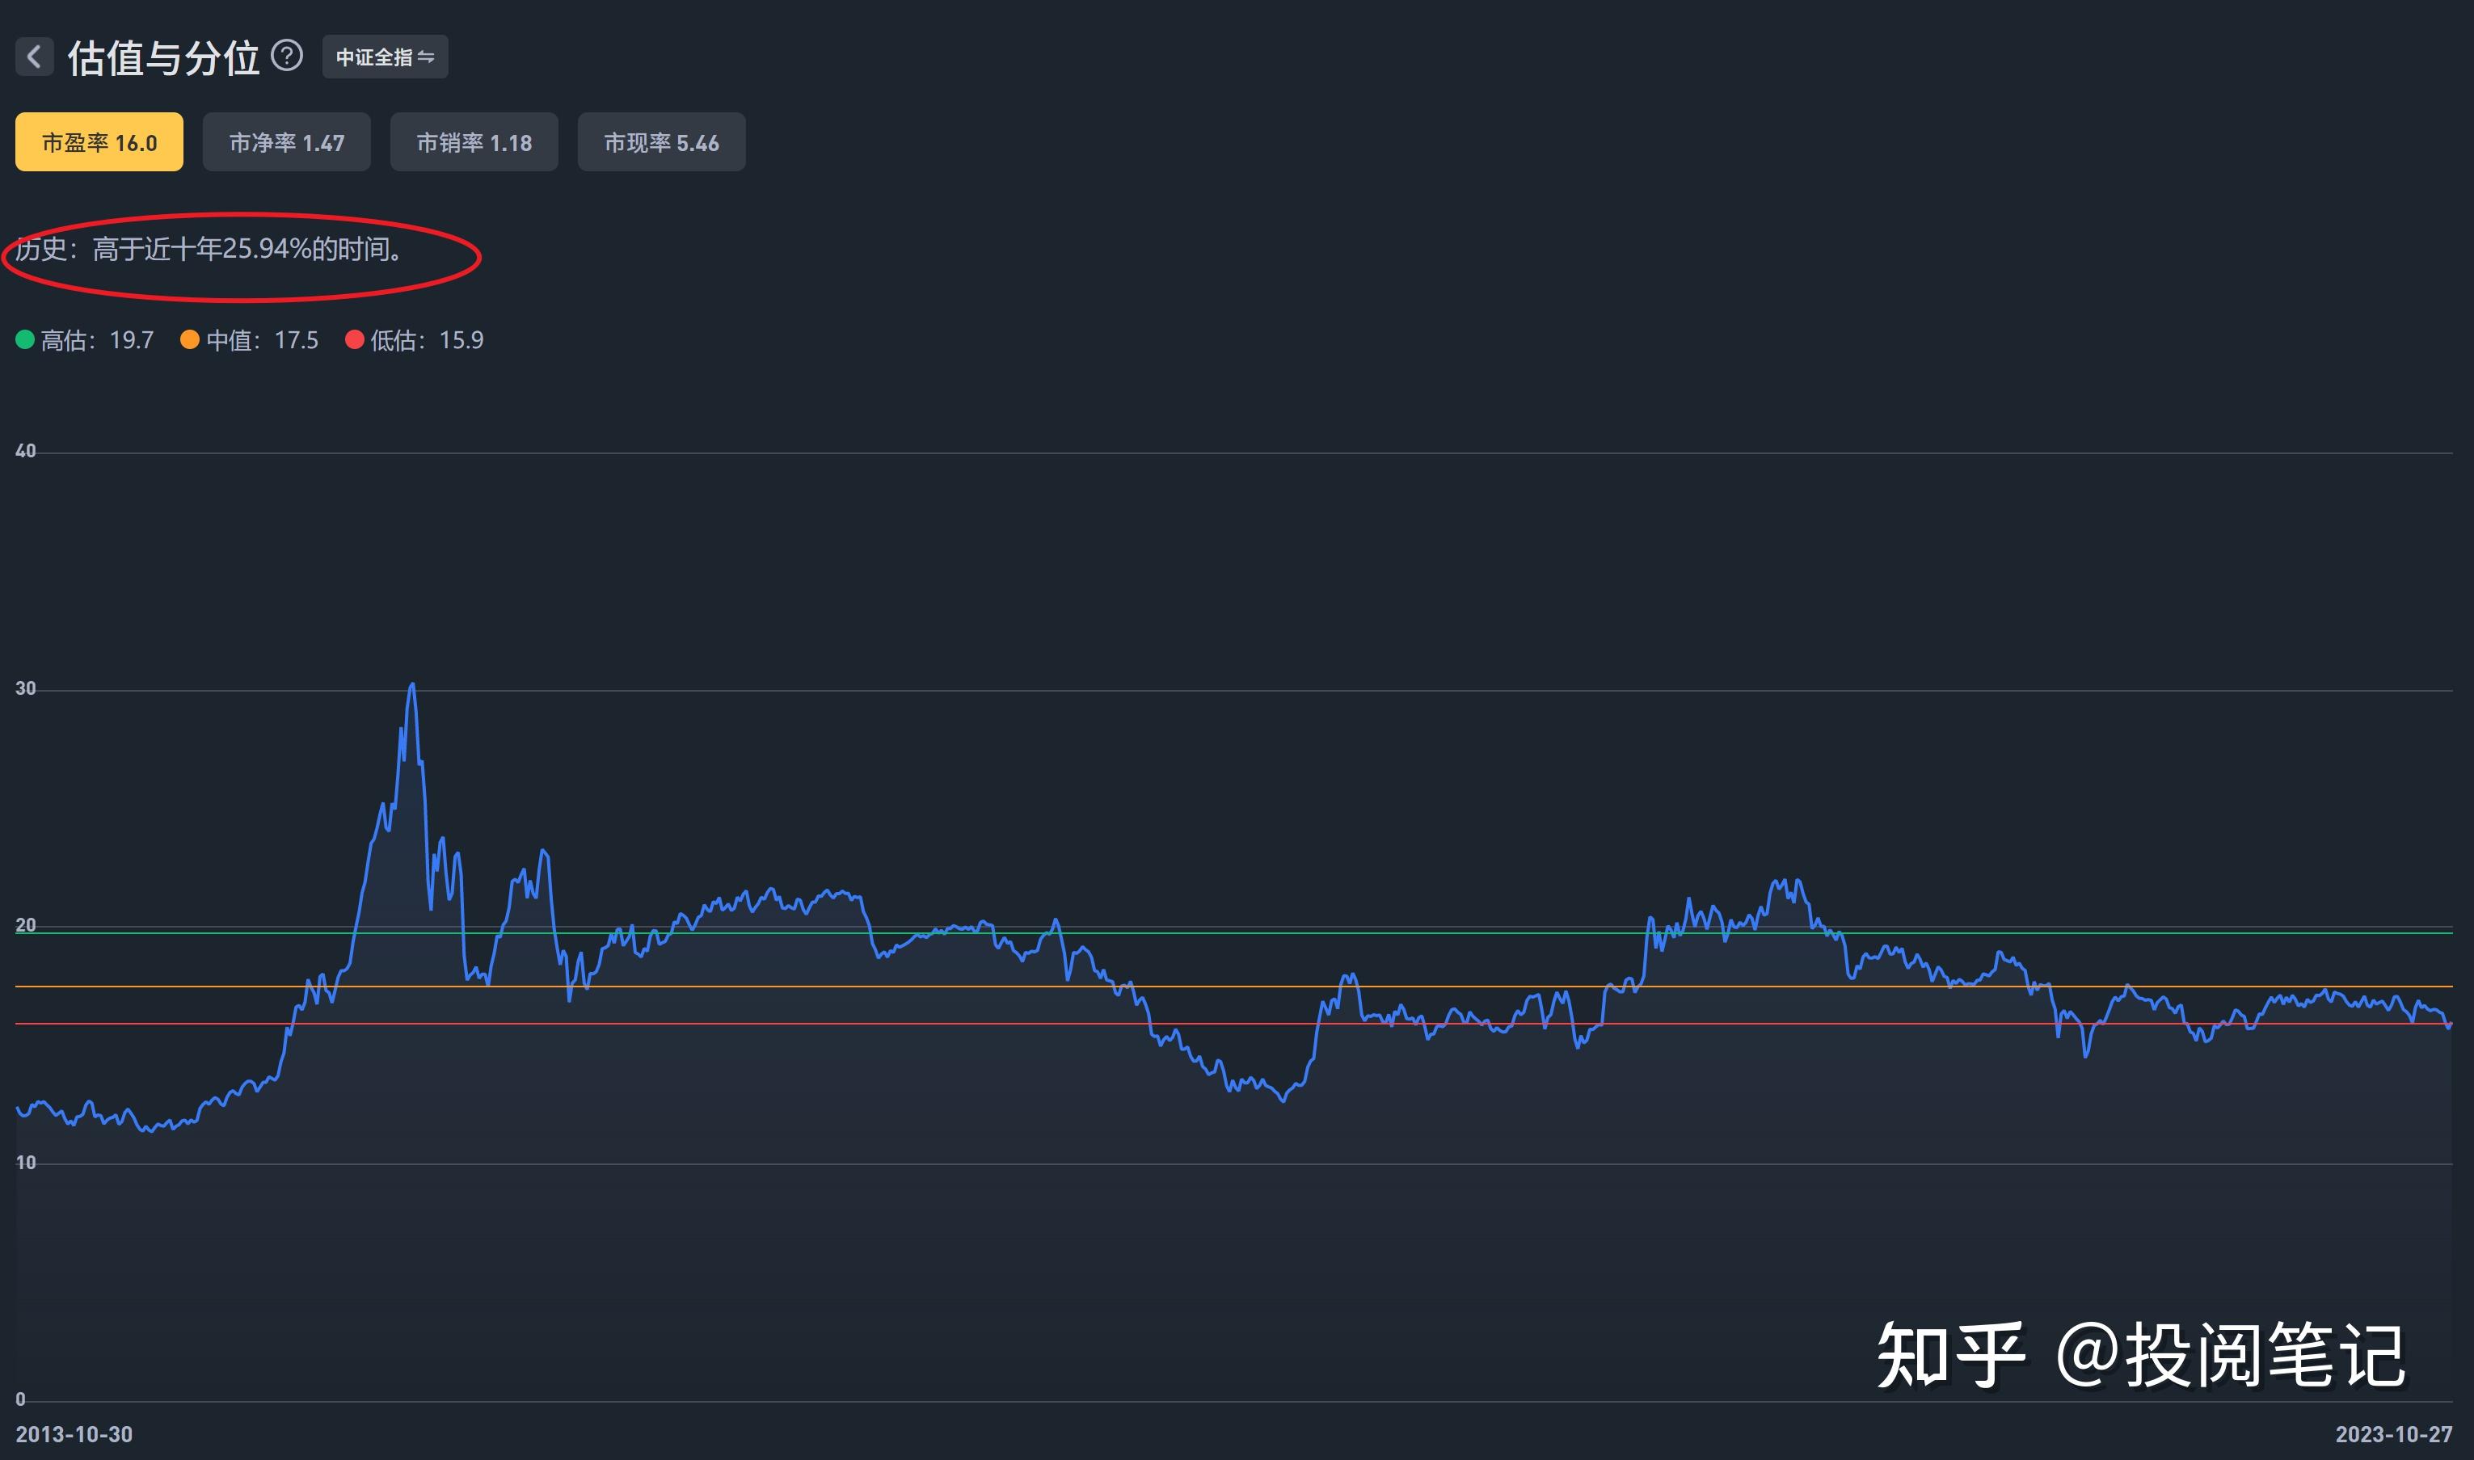Image resolution: width=2474 pixels, height=1460 pixels.
Task: Click the y-axis label 10
Action: 26,1163
